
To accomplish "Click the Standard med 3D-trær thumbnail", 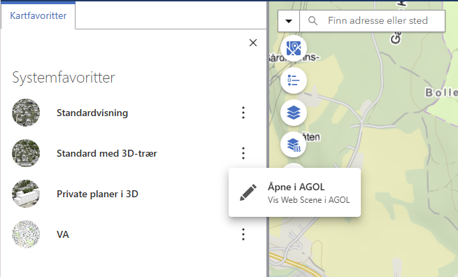I will [26, 153].
